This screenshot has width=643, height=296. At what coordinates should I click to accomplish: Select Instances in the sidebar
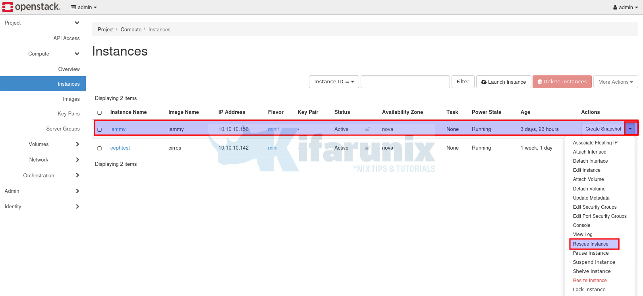[43, 84]
